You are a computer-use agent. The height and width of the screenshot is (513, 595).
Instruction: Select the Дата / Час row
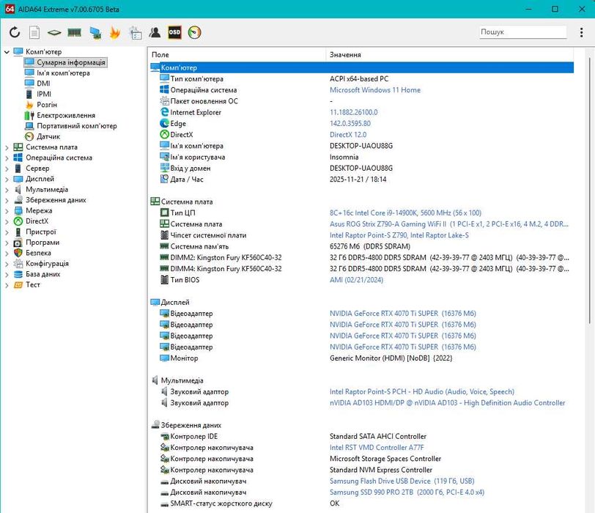click(362, 180)
